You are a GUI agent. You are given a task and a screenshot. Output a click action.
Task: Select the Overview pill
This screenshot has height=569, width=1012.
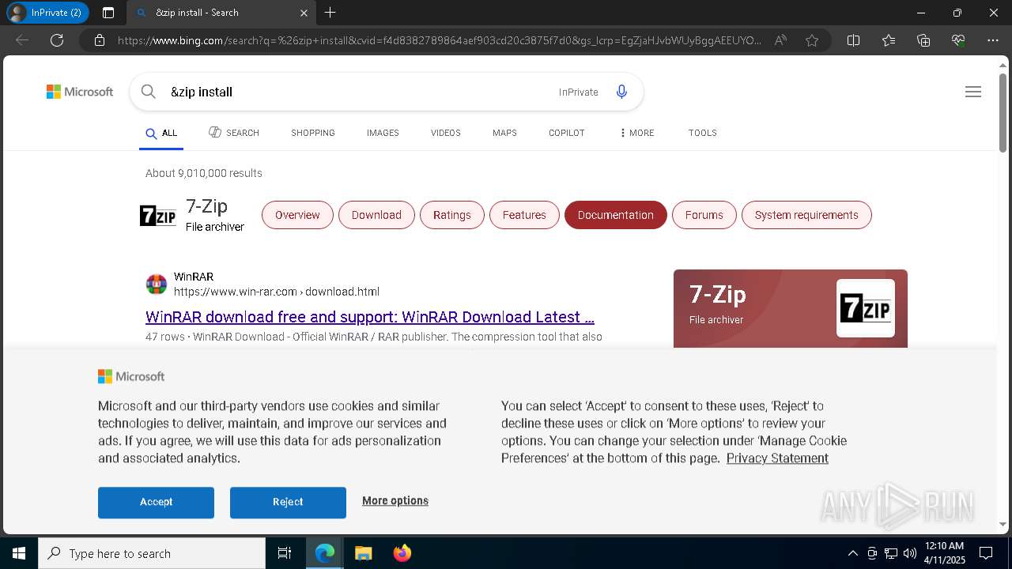tap(297, 215)
